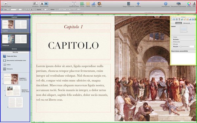This screenshot has width=197, height=123.
Task: Open the Graphic inspector shapes icon
Action: pos(182,19)
